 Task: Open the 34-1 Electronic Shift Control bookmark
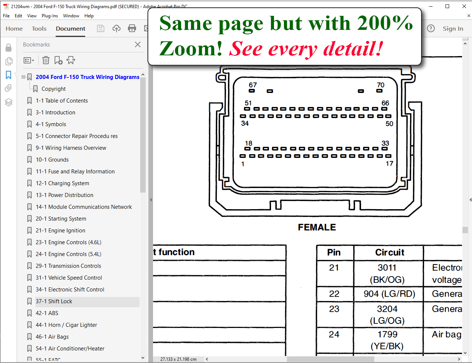pos(70,290)
